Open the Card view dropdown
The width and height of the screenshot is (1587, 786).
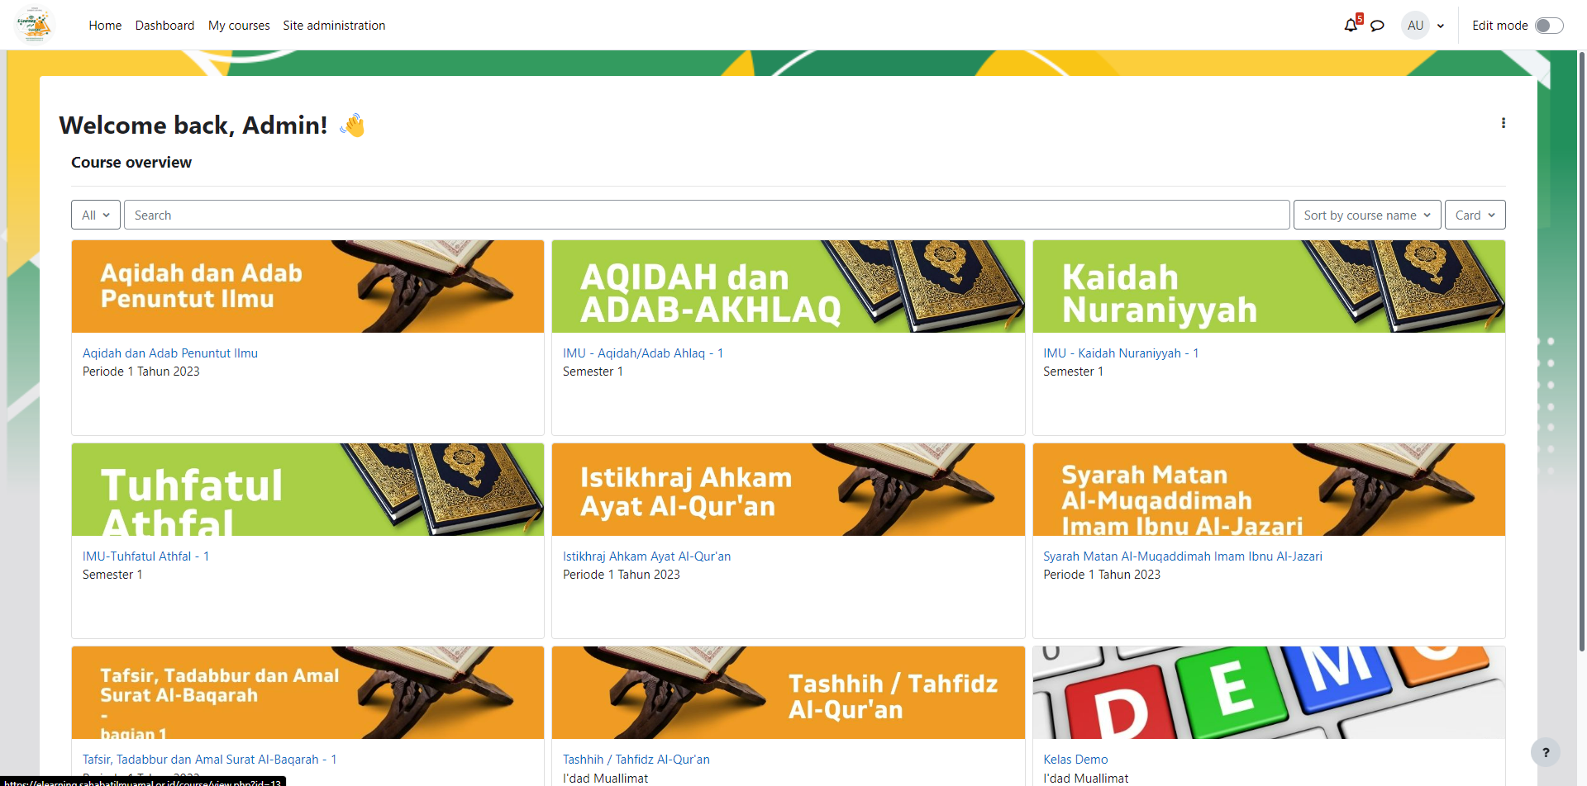[x=1475, y=215]
